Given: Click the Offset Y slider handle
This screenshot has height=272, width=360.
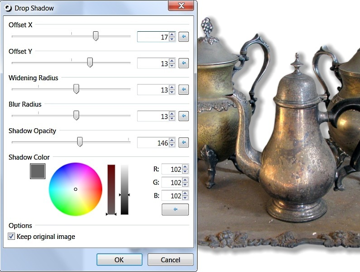Looking at the screenshot, I should coord(90,63).
